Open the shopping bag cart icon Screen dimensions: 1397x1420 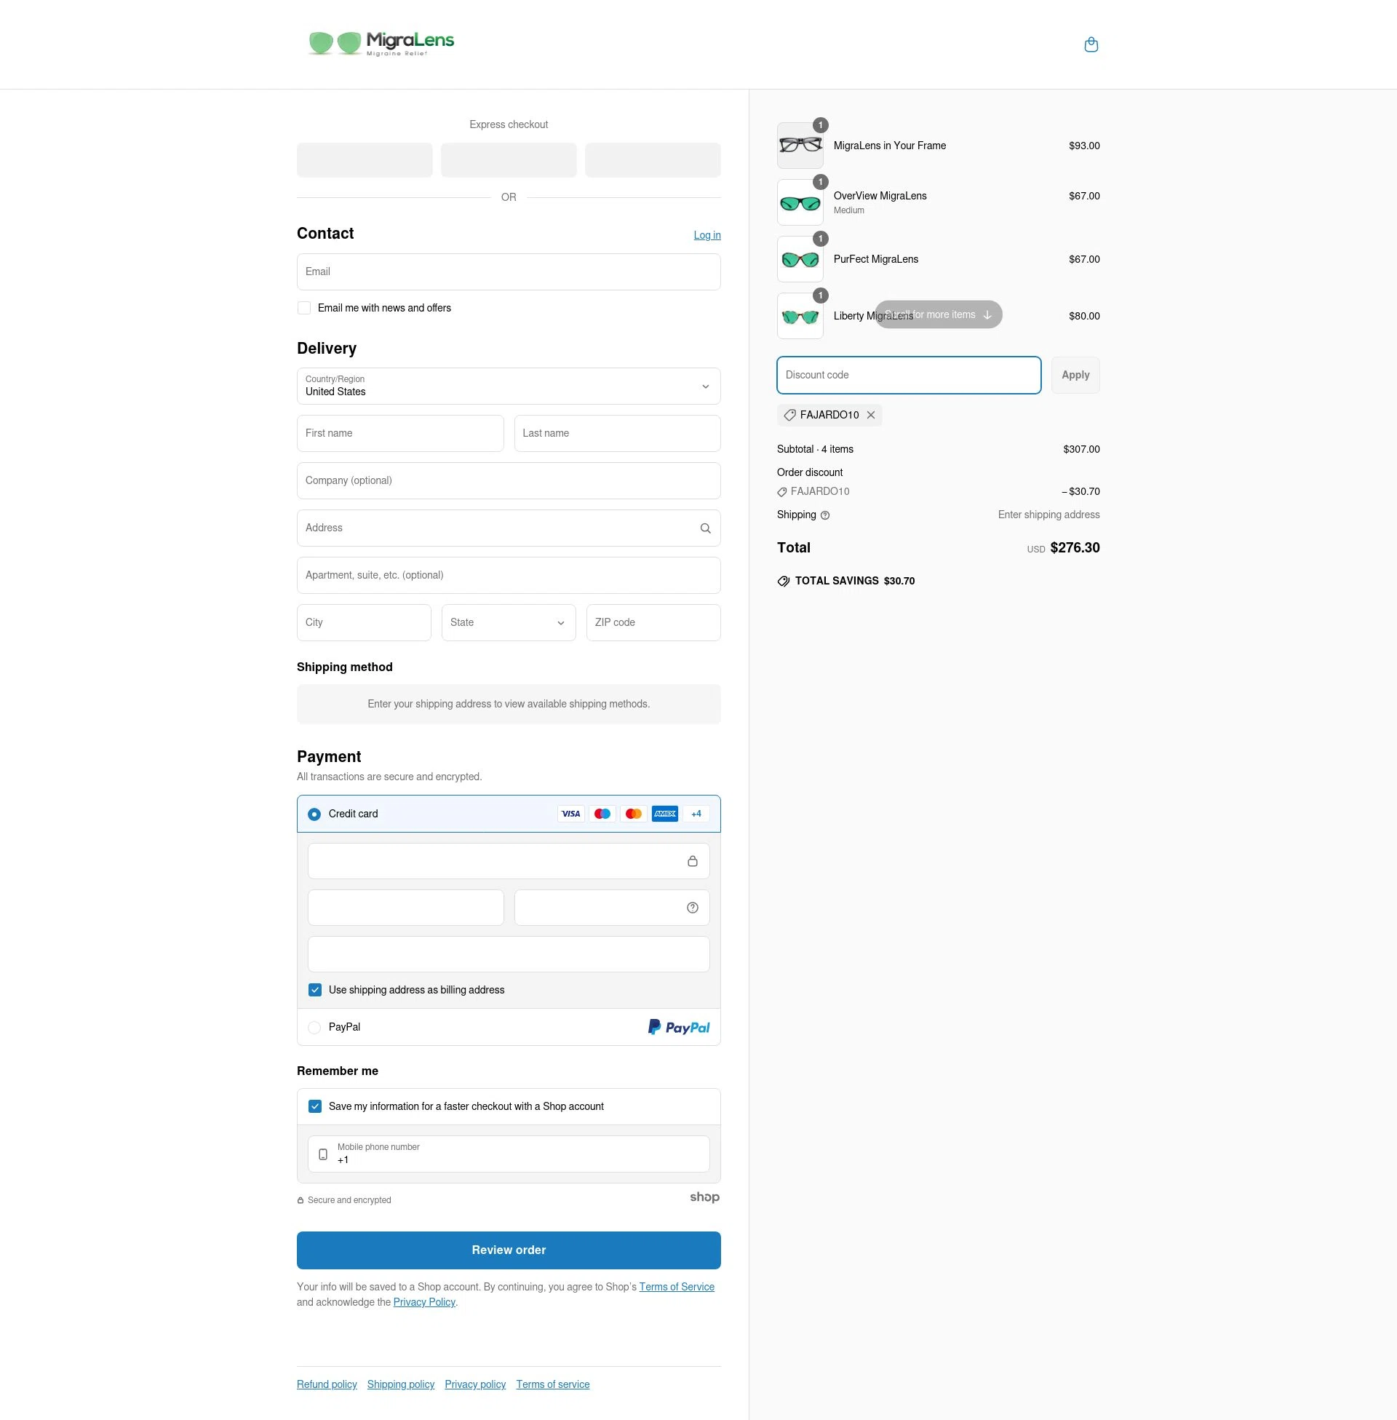tap(1091, 45)
